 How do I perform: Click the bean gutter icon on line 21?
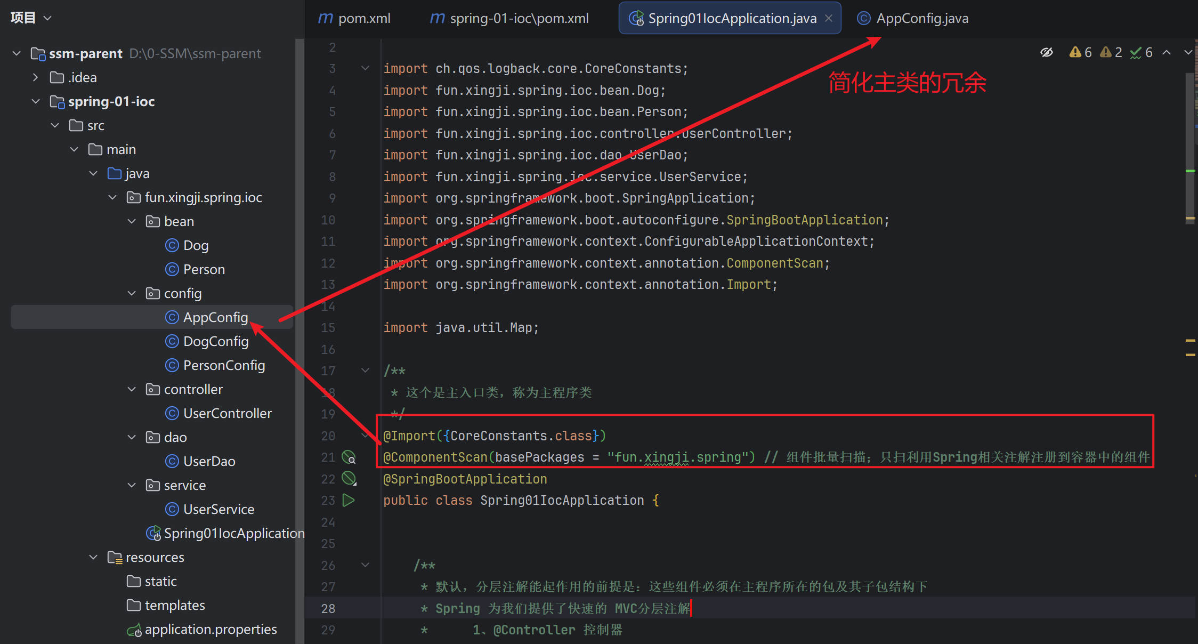coord(349,457)
